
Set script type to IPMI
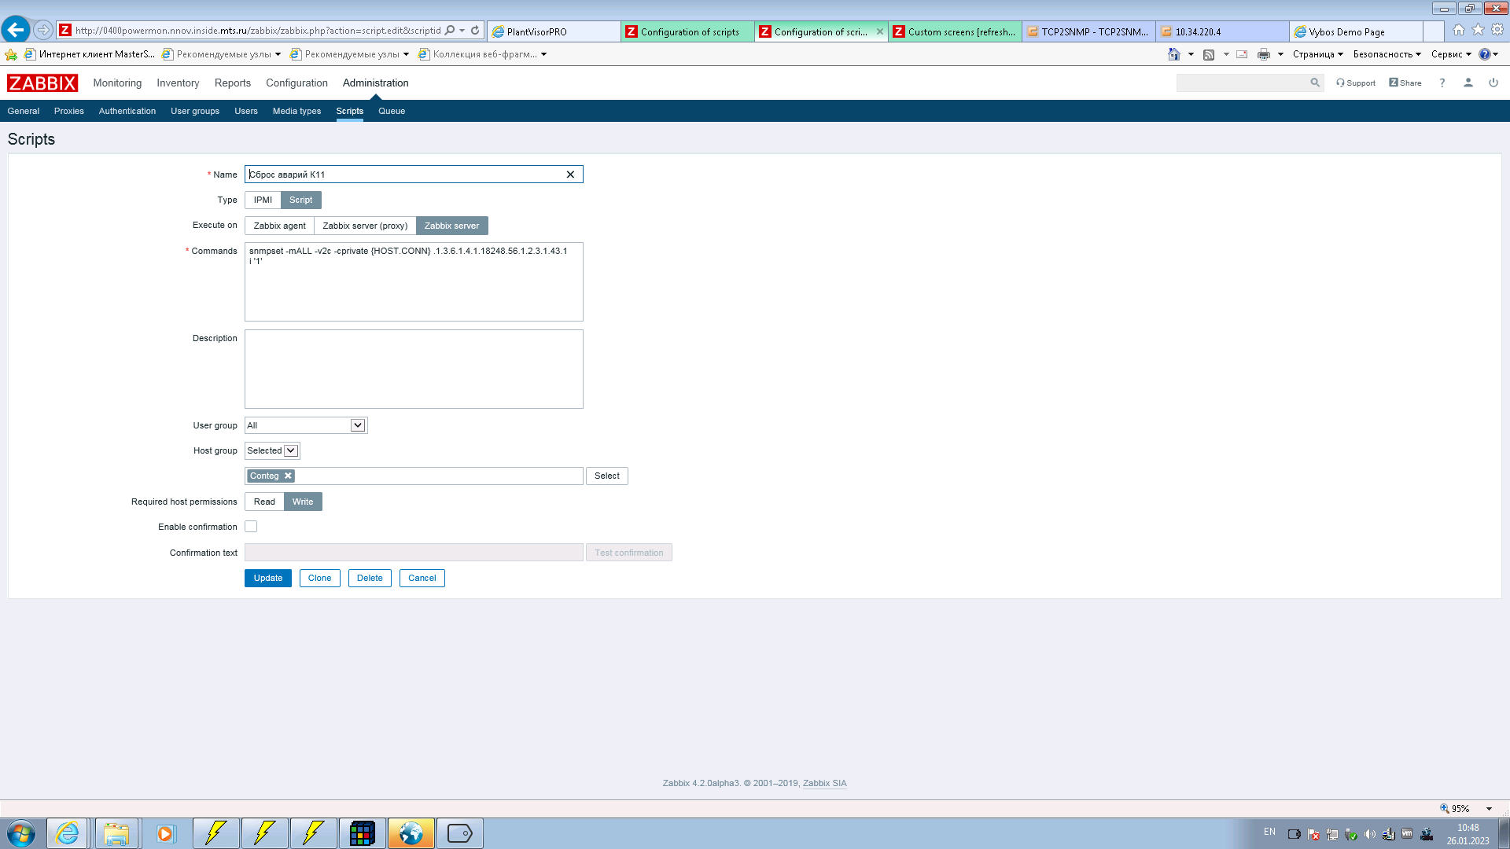[x=263, y=200]
